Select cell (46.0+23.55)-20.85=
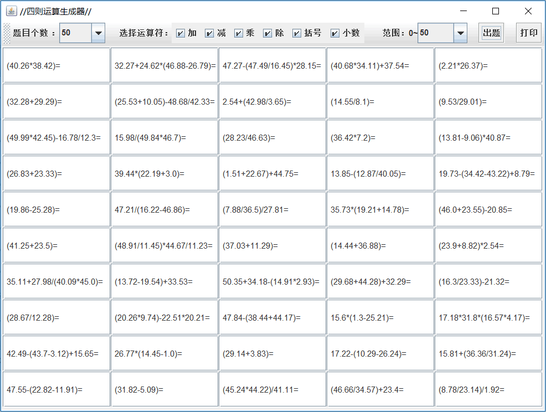 (488, 210)
